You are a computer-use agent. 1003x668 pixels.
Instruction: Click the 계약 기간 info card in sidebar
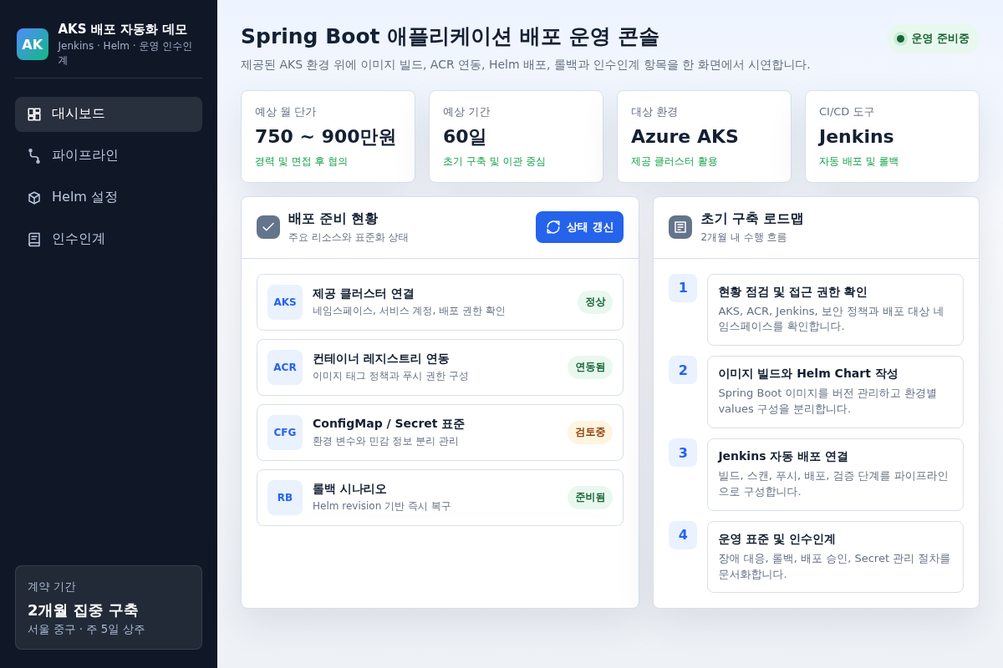click(x=109, y=608)
